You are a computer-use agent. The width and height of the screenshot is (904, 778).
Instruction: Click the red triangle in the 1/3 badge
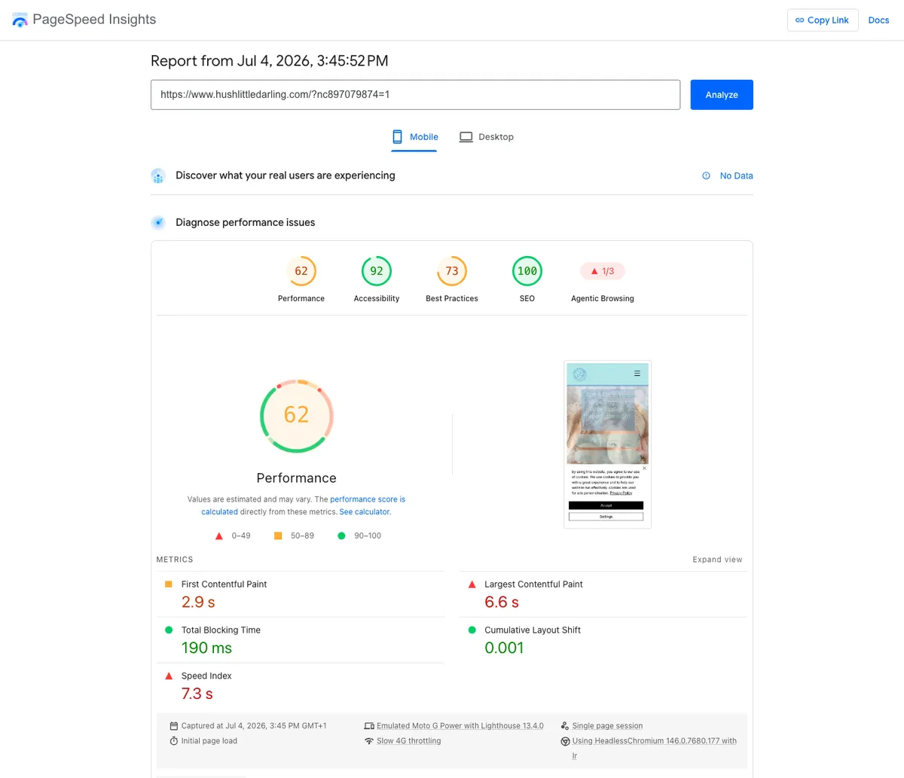[594, 271]
